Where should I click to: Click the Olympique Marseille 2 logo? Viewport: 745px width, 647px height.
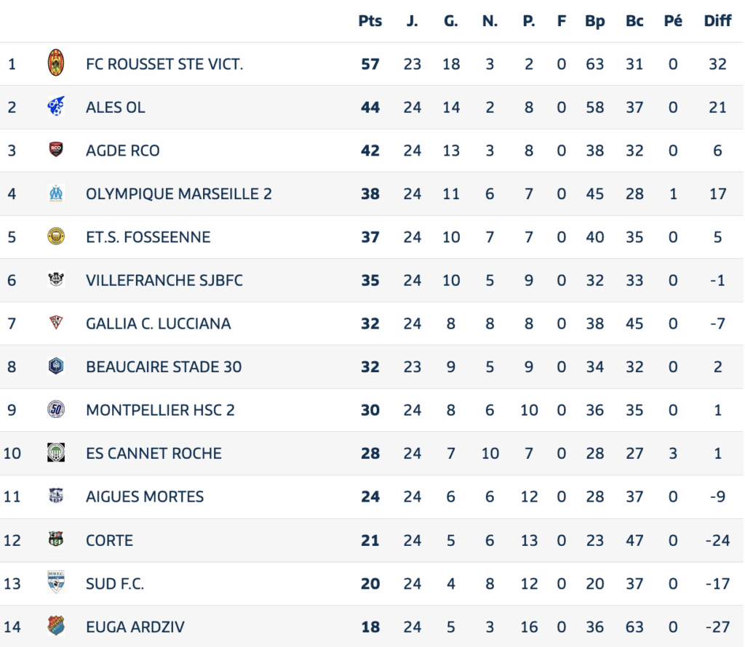pyautogui.click(x=56, y=193)
